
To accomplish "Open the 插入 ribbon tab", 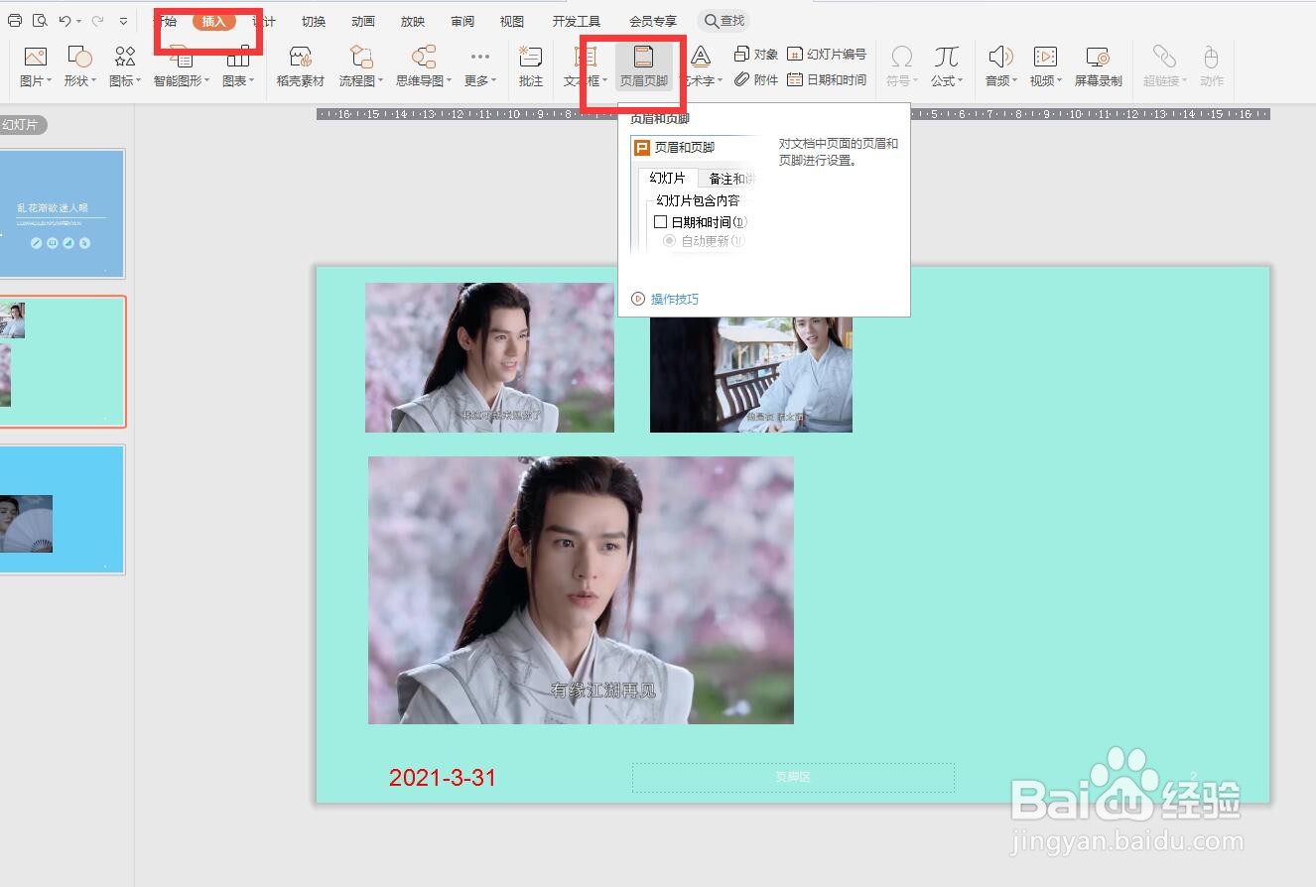I will [213, 21].
